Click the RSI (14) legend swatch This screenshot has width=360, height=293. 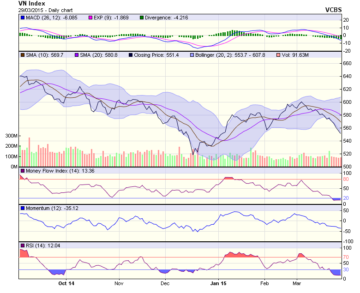[x=23, y=245]
